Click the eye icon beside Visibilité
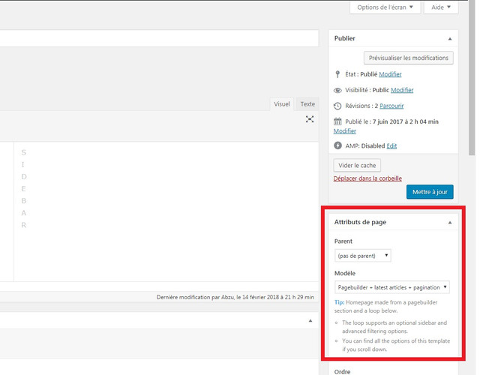 pyautogui.click(x=337, y=90)
